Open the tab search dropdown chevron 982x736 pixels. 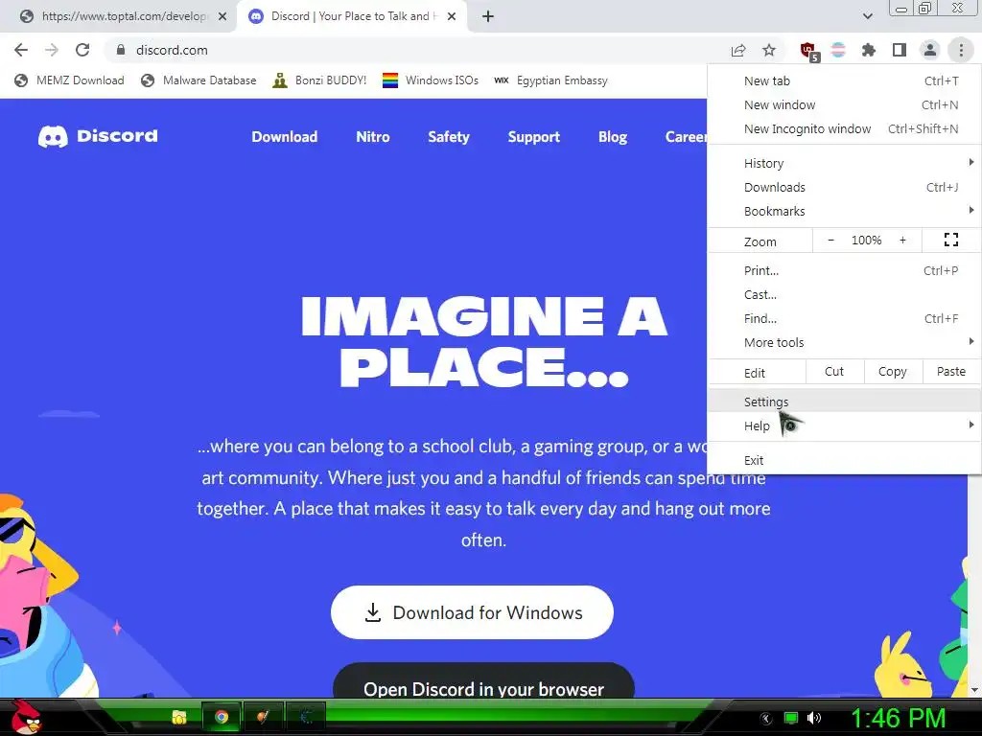(867, 16)
